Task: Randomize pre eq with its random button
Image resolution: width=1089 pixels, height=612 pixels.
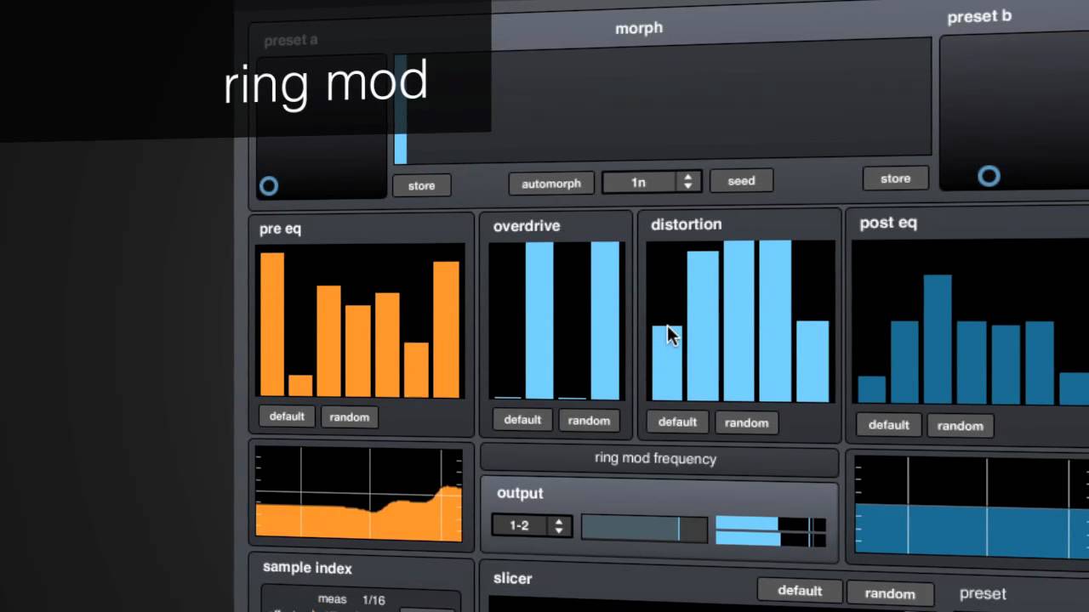Action: coord(350,417)
